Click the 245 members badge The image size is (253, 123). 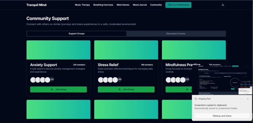[x=79, y=65]
